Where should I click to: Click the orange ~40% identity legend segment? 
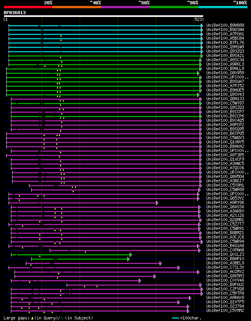point(77,7)
